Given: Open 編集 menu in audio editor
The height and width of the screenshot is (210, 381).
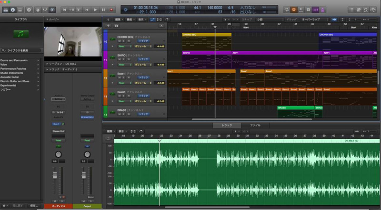Looking at the screenshot, I should tap(111, 131).
